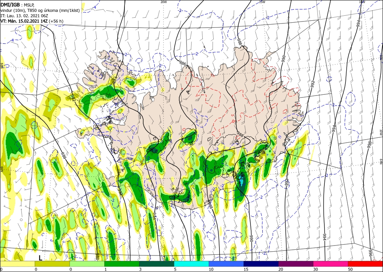The height and width of the screenshot is (272, 383).
Task: Click the legend value 5
Action: point(175,269)
